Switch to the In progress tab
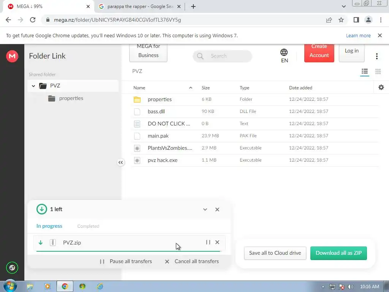Viewport: 389px width, 292px height. 49,226
